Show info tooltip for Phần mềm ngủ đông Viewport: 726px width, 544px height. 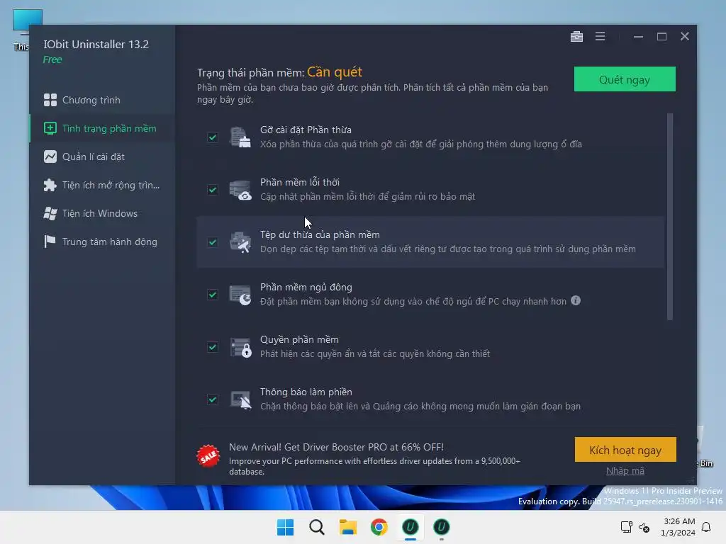coord(576,300)
